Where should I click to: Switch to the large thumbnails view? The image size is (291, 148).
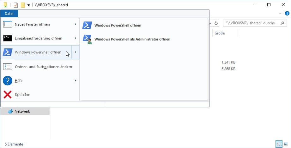point(286,144)
